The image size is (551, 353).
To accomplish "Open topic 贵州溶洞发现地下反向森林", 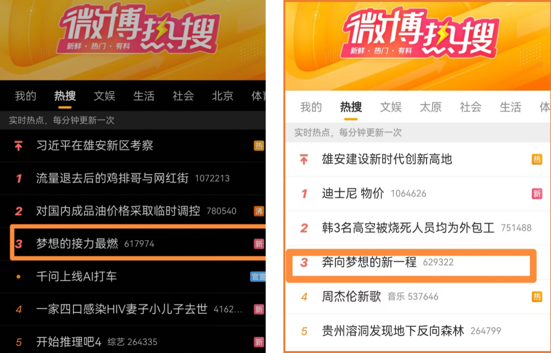I will (x=393, y=331).
